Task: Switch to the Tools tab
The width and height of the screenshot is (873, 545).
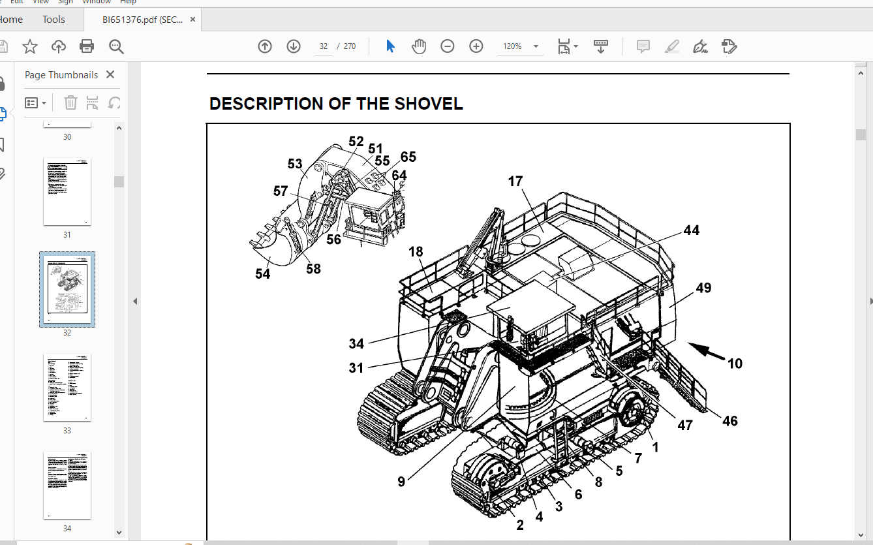Action: click(54, 20)
